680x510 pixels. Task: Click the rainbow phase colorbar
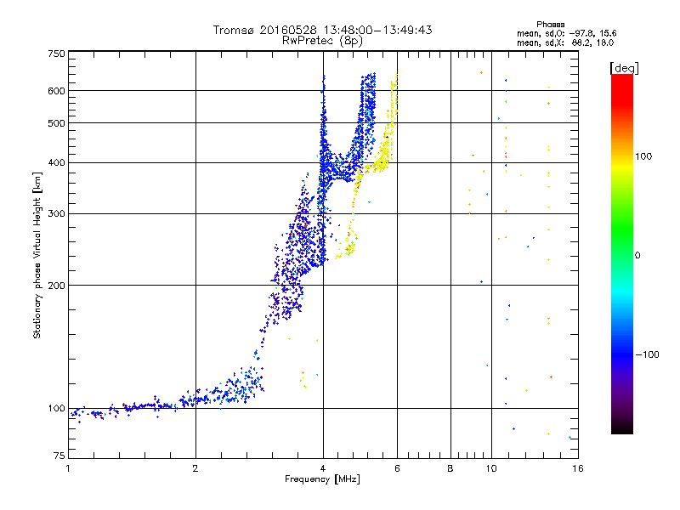tap(622, 253)
